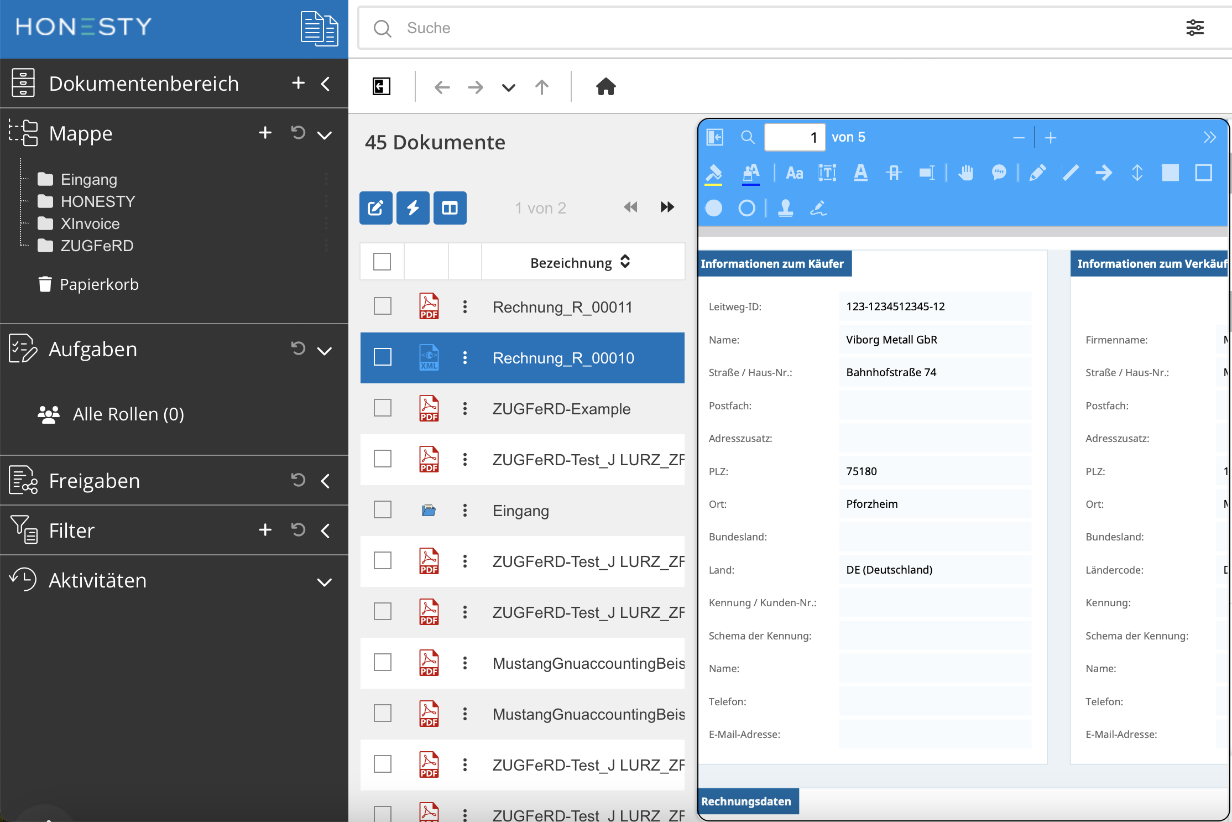Collapse the Aktivitäten section
1232x822 pixels.
tap(325, 582)
